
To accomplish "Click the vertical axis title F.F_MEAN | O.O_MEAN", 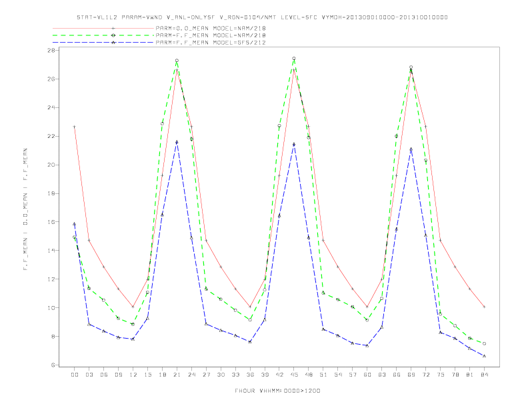I will 25,209.
